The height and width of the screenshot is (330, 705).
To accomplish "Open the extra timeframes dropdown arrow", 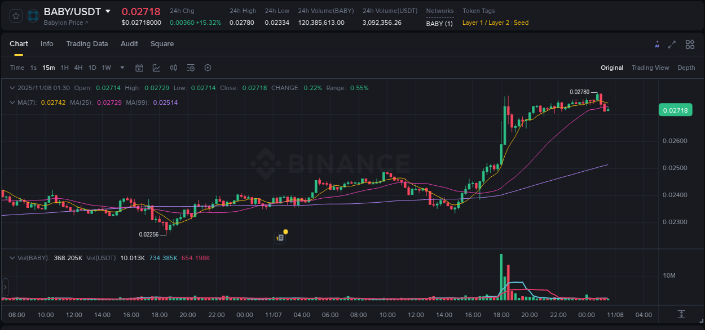I will point(121,68).
